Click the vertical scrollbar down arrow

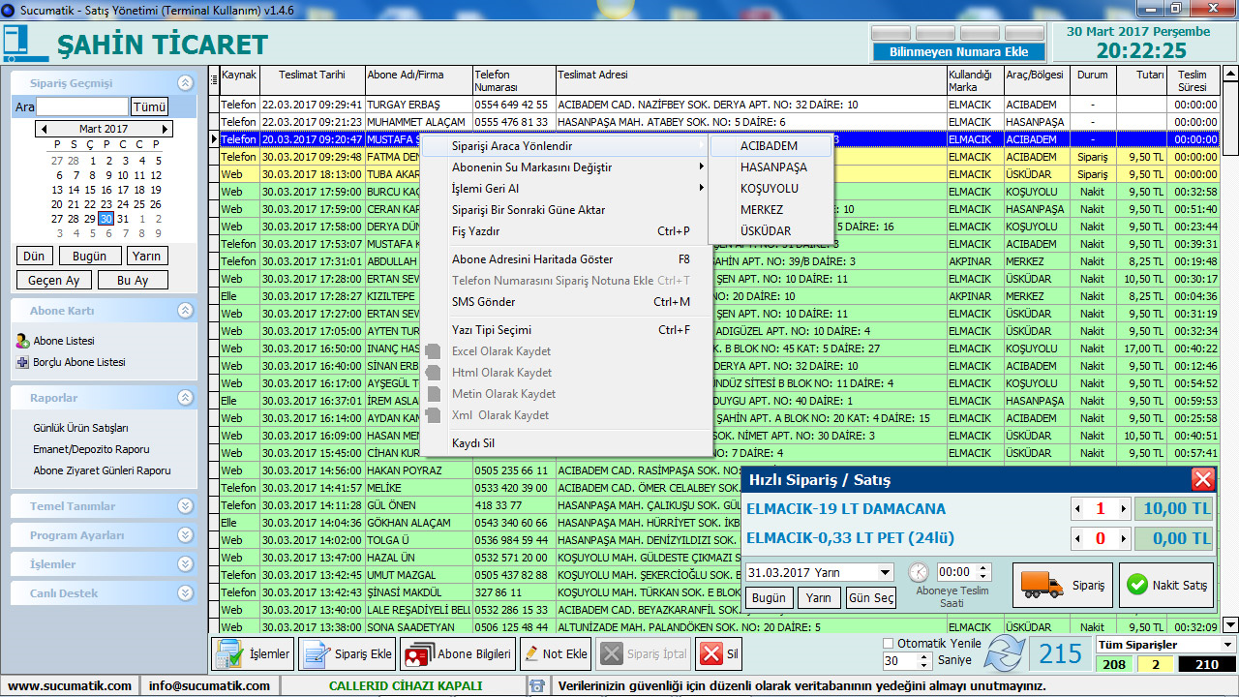(x=1230, y=624)
